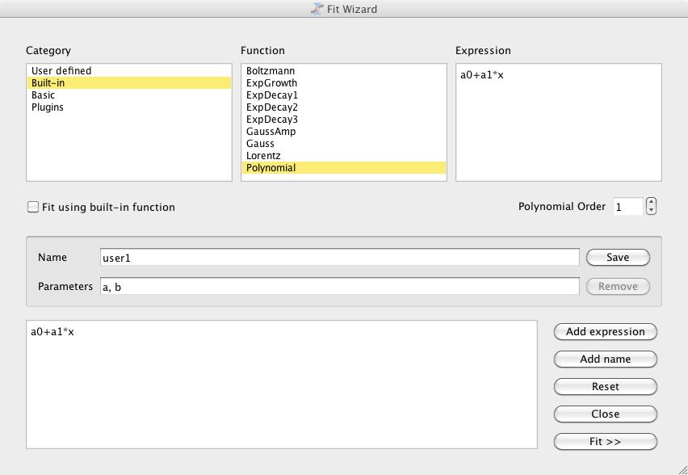
Task: Click the Name input field
Action: click(339, 258)
